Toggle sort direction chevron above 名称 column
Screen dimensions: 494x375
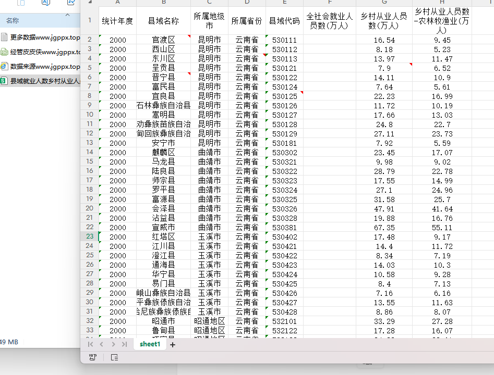point(67,15)
